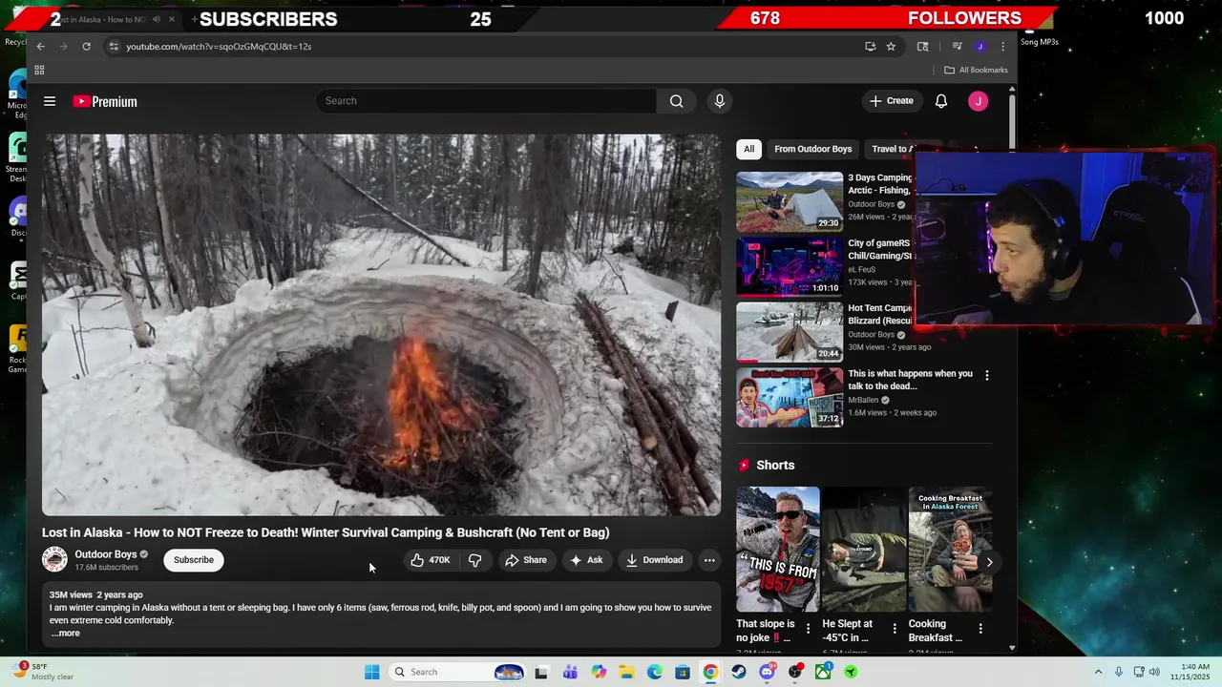Open Microsoft Edge from the taskbar
Screen dimensions: 1222x687
(655, 672)
